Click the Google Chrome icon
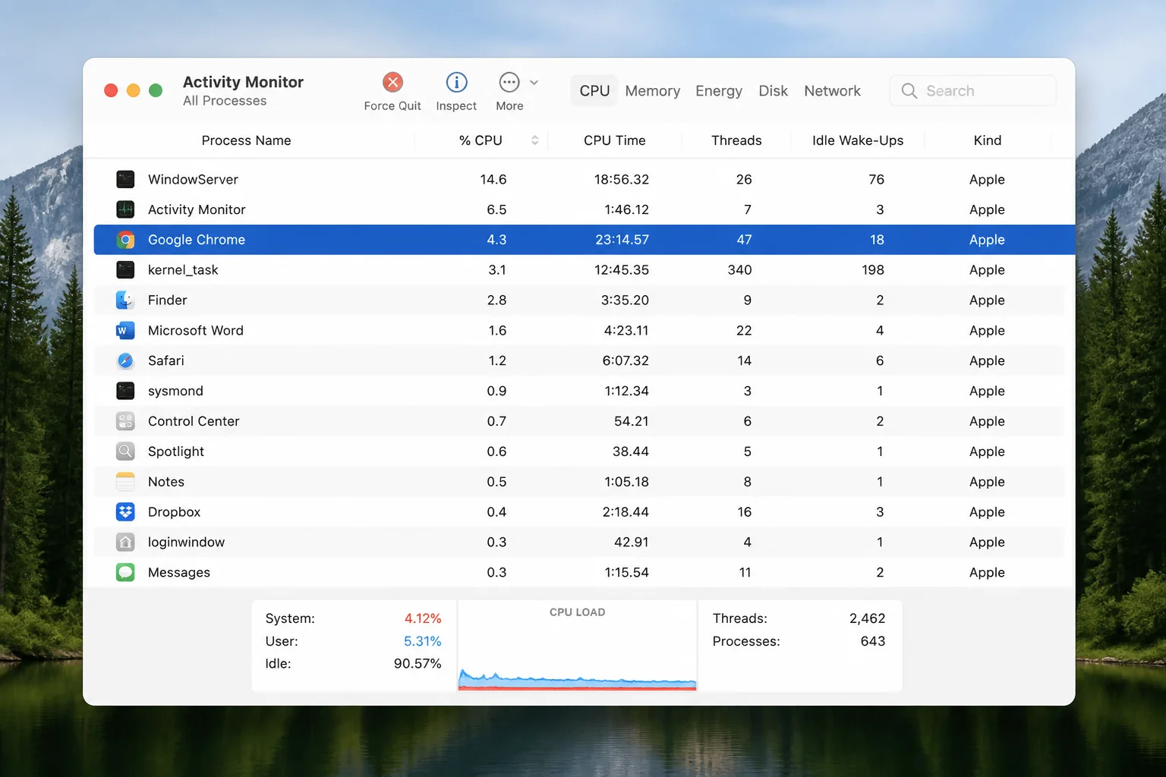The width and height of the screenshot is (1166, 777). click(x=125, y=240)
